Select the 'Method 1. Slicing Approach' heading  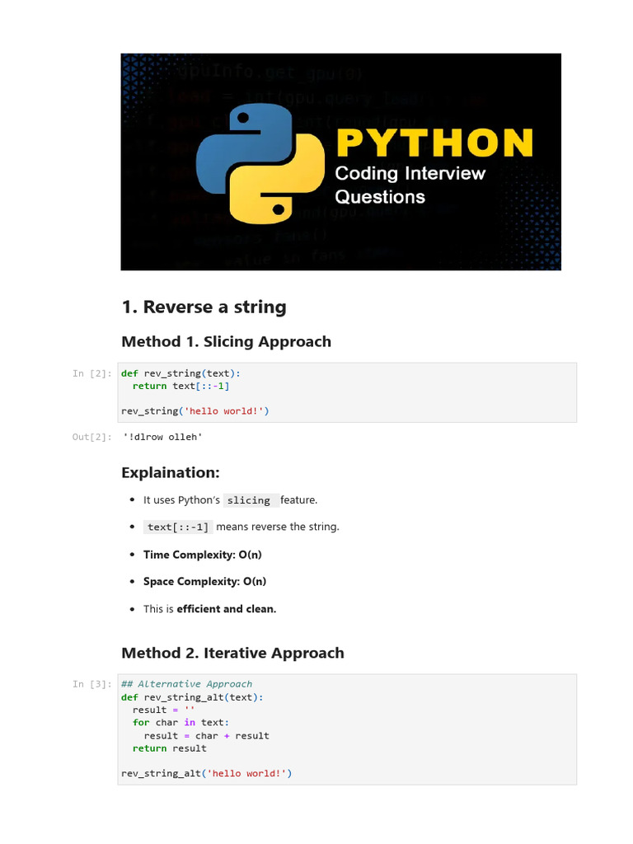[226, 341]
